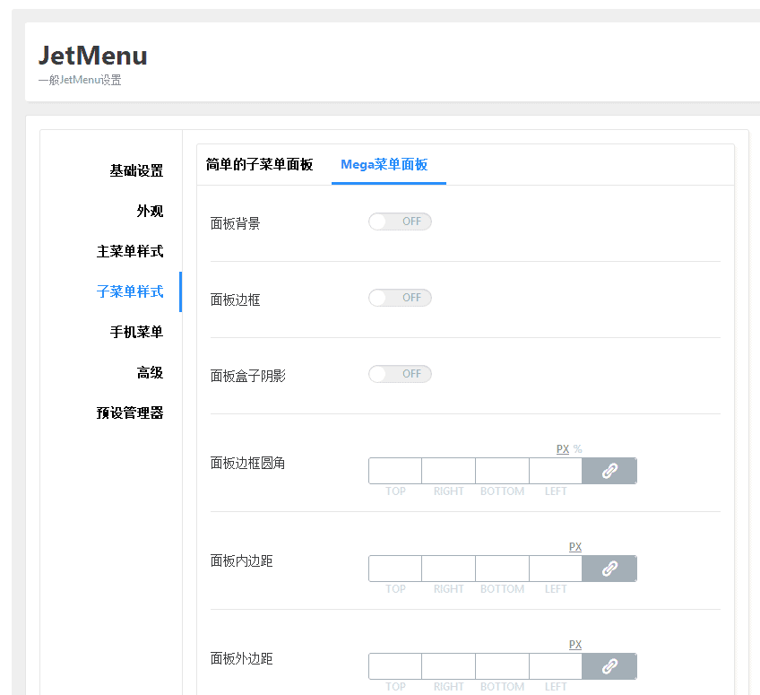Focus the TOP field of 面板边框圆角
This screenshot has width=760, height=695.
[395, 471]
